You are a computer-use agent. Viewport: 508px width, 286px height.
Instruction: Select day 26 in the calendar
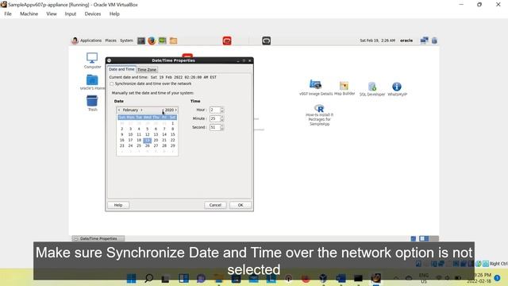[147, 146]
